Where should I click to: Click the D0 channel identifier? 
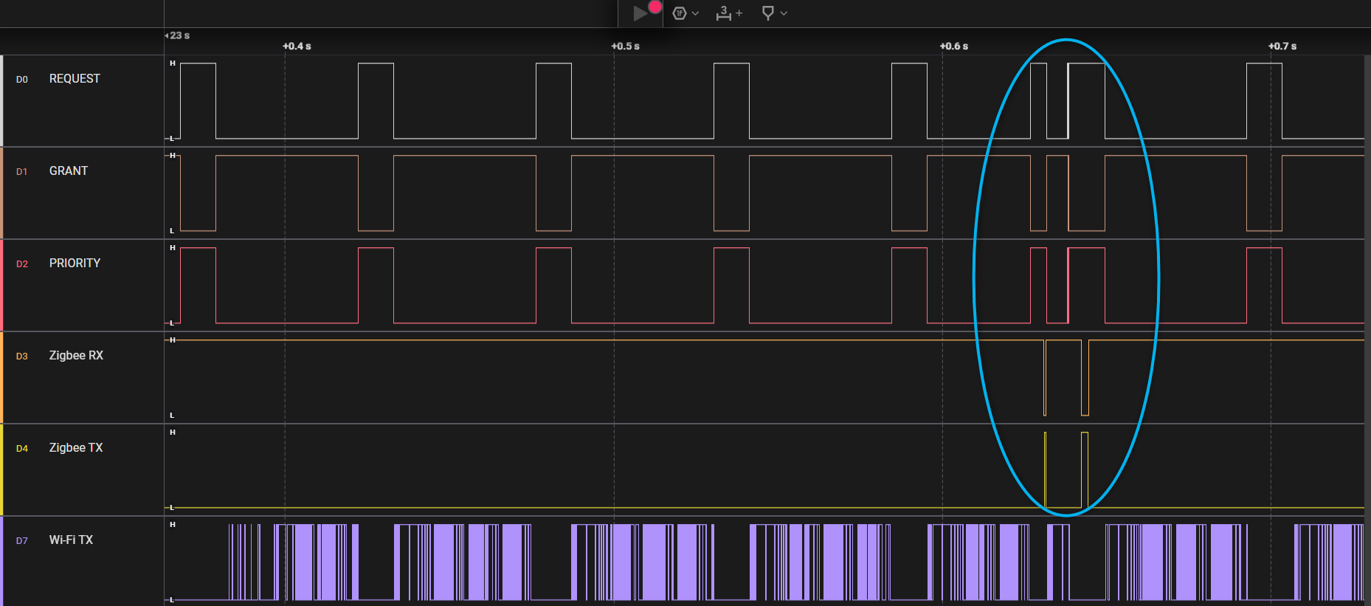coord(22,80)
